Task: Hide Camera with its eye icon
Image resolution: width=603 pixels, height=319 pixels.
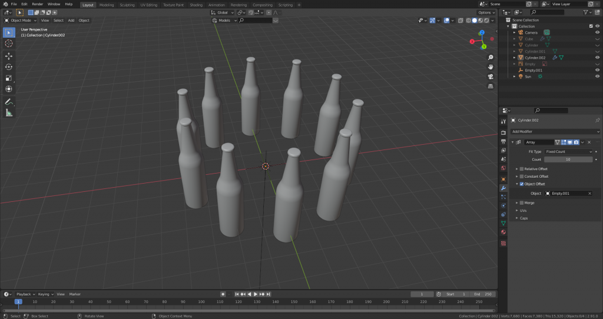Action: 597,33
